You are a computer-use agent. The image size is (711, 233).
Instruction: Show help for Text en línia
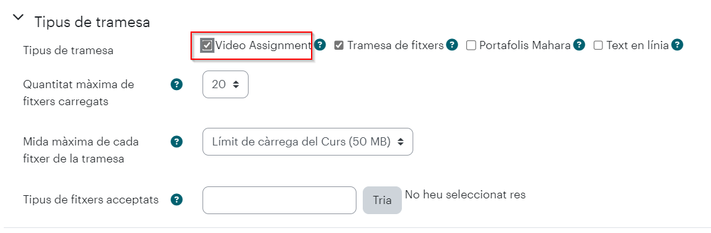[677, 45]
